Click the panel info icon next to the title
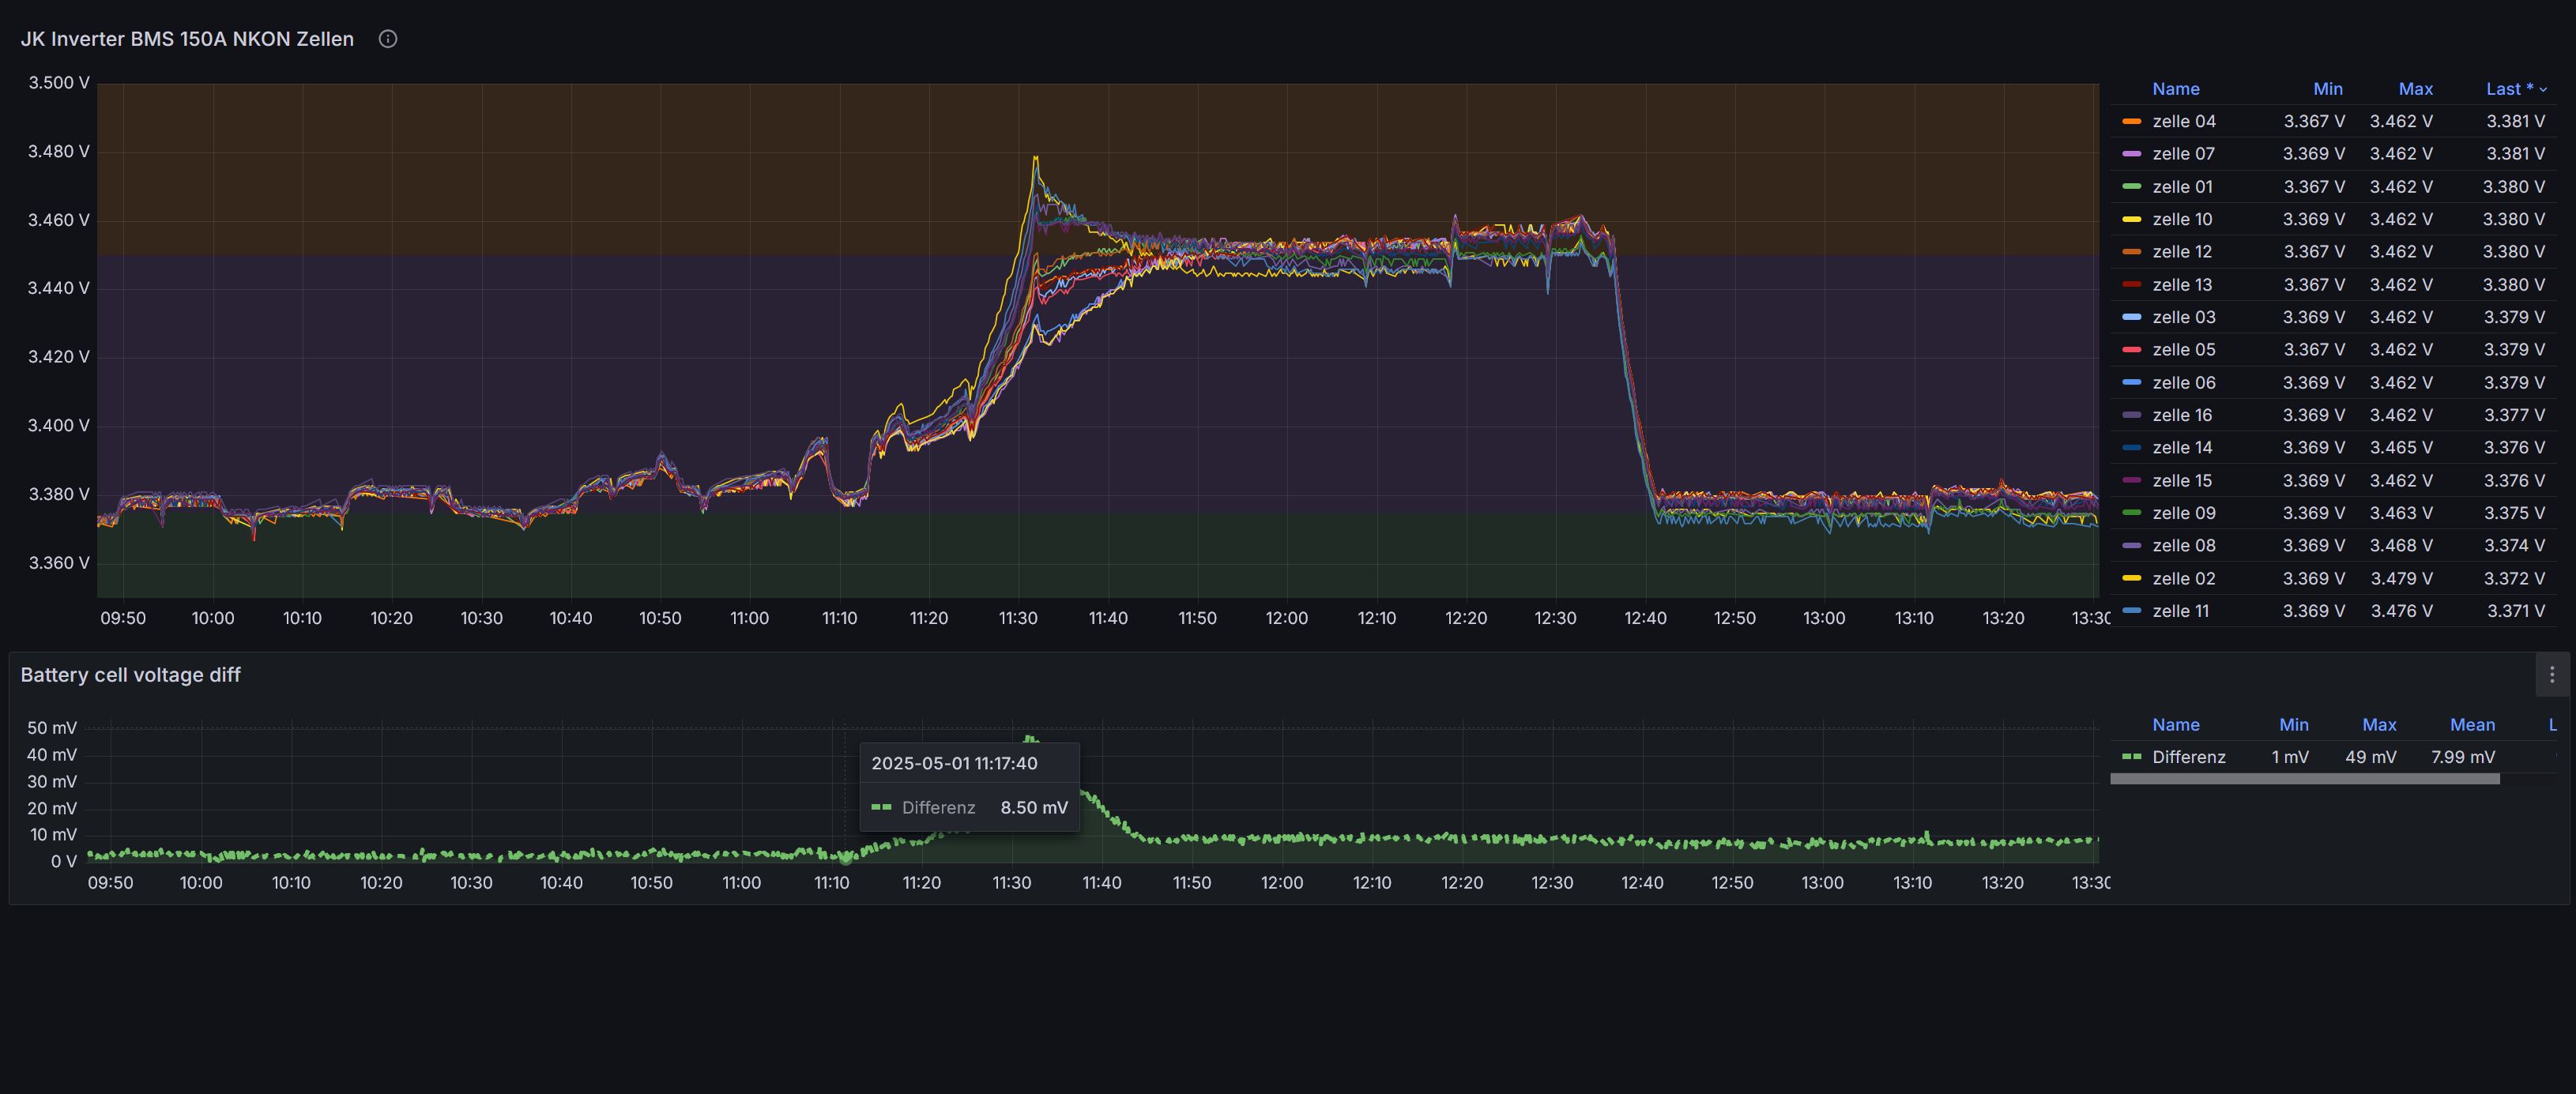Viewport: 2576px width, 1094px height. (388, 39)
